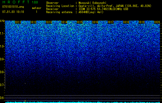Viewport: 162px width, 103px height.
Task: Select the filename 0701031010.png
Action: 13,7
